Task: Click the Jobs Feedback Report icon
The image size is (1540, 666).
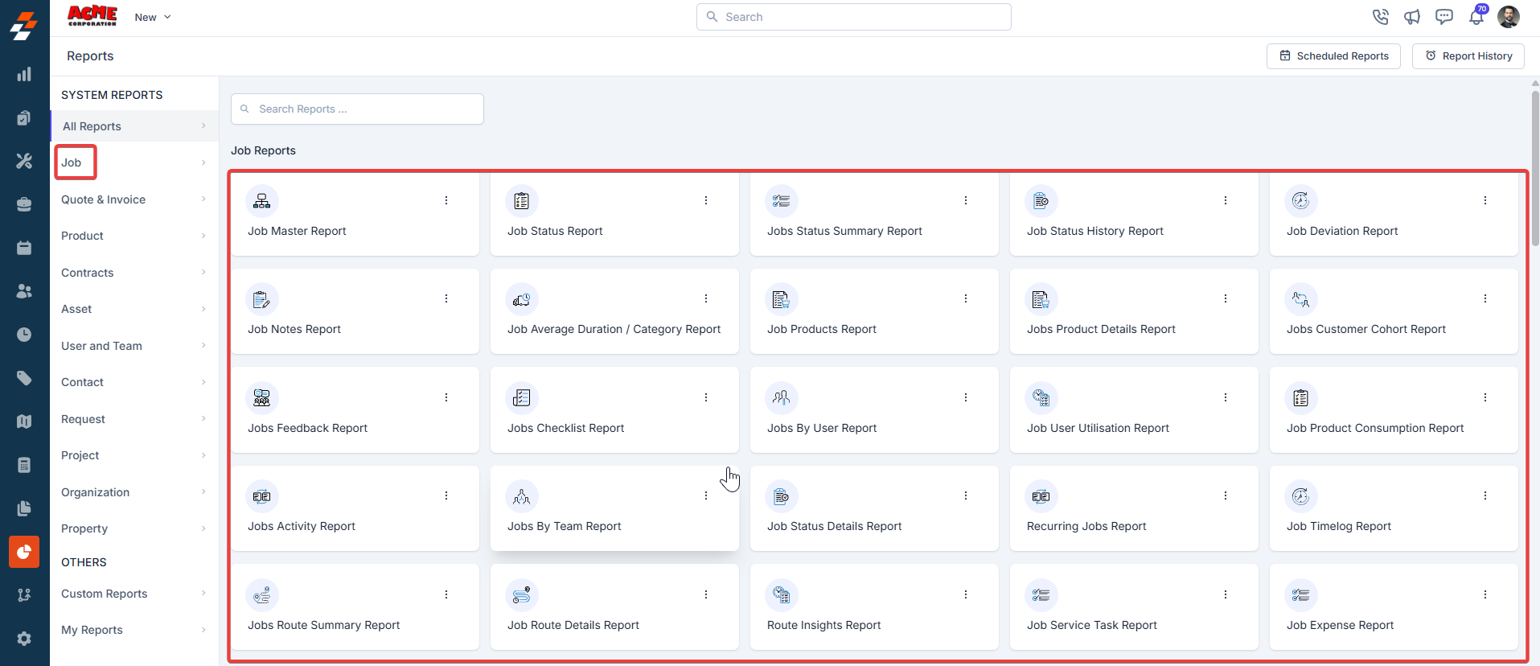Action: click(x=262, y=398)
